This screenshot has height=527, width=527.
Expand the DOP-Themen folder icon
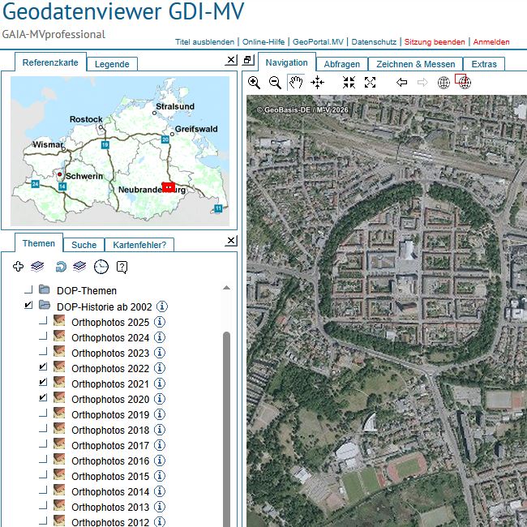45,289
